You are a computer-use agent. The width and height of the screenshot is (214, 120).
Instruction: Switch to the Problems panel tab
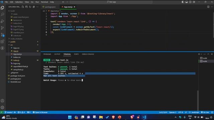pyautogui.click(x=47, y=54)
